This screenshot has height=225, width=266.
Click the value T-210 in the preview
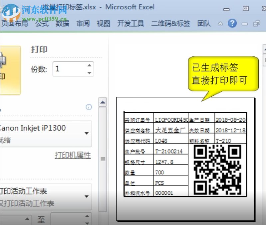coord(223,141)
